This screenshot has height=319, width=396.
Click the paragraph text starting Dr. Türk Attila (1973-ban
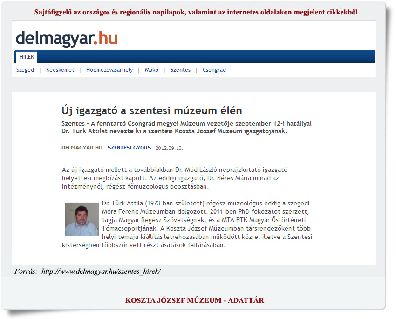tap(187, 224)
